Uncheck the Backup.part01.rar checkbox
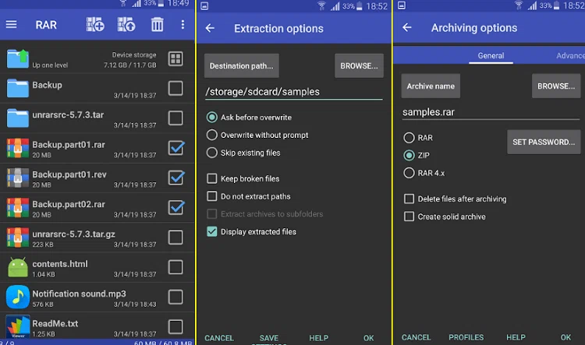Screen dimensions: 585x345 176,147
